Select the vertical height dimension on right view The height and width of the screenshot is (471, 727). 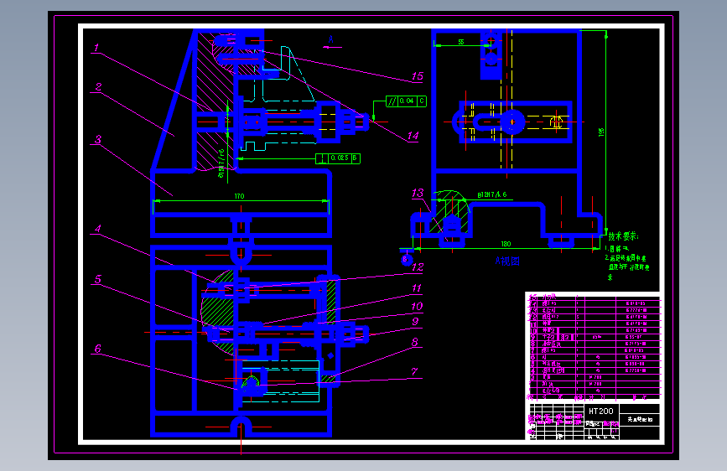tap(601, 132)
